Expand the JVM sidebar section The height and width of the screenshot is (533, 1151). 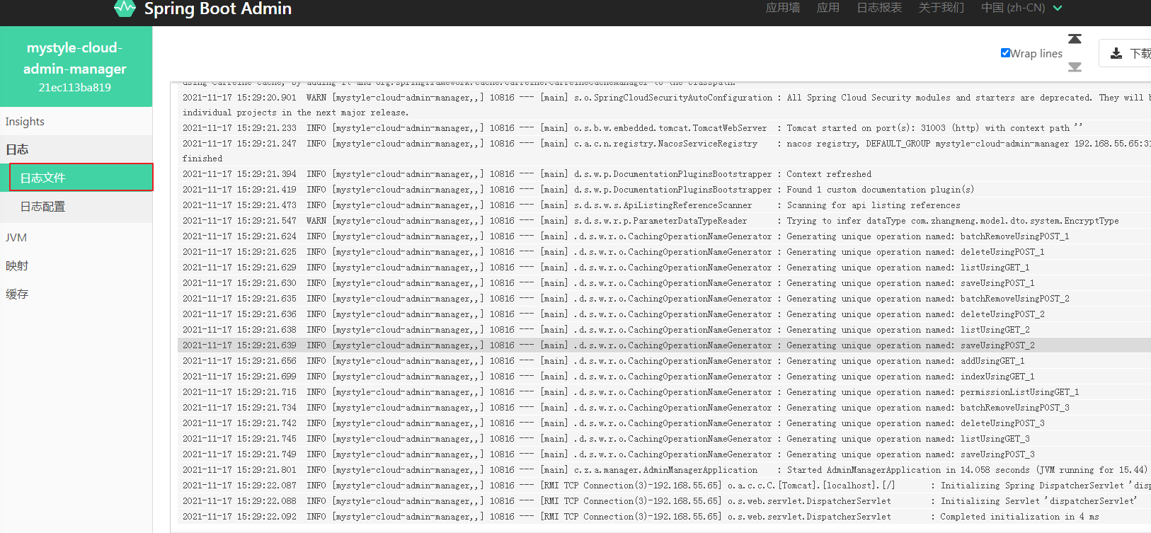click(16, 238)
